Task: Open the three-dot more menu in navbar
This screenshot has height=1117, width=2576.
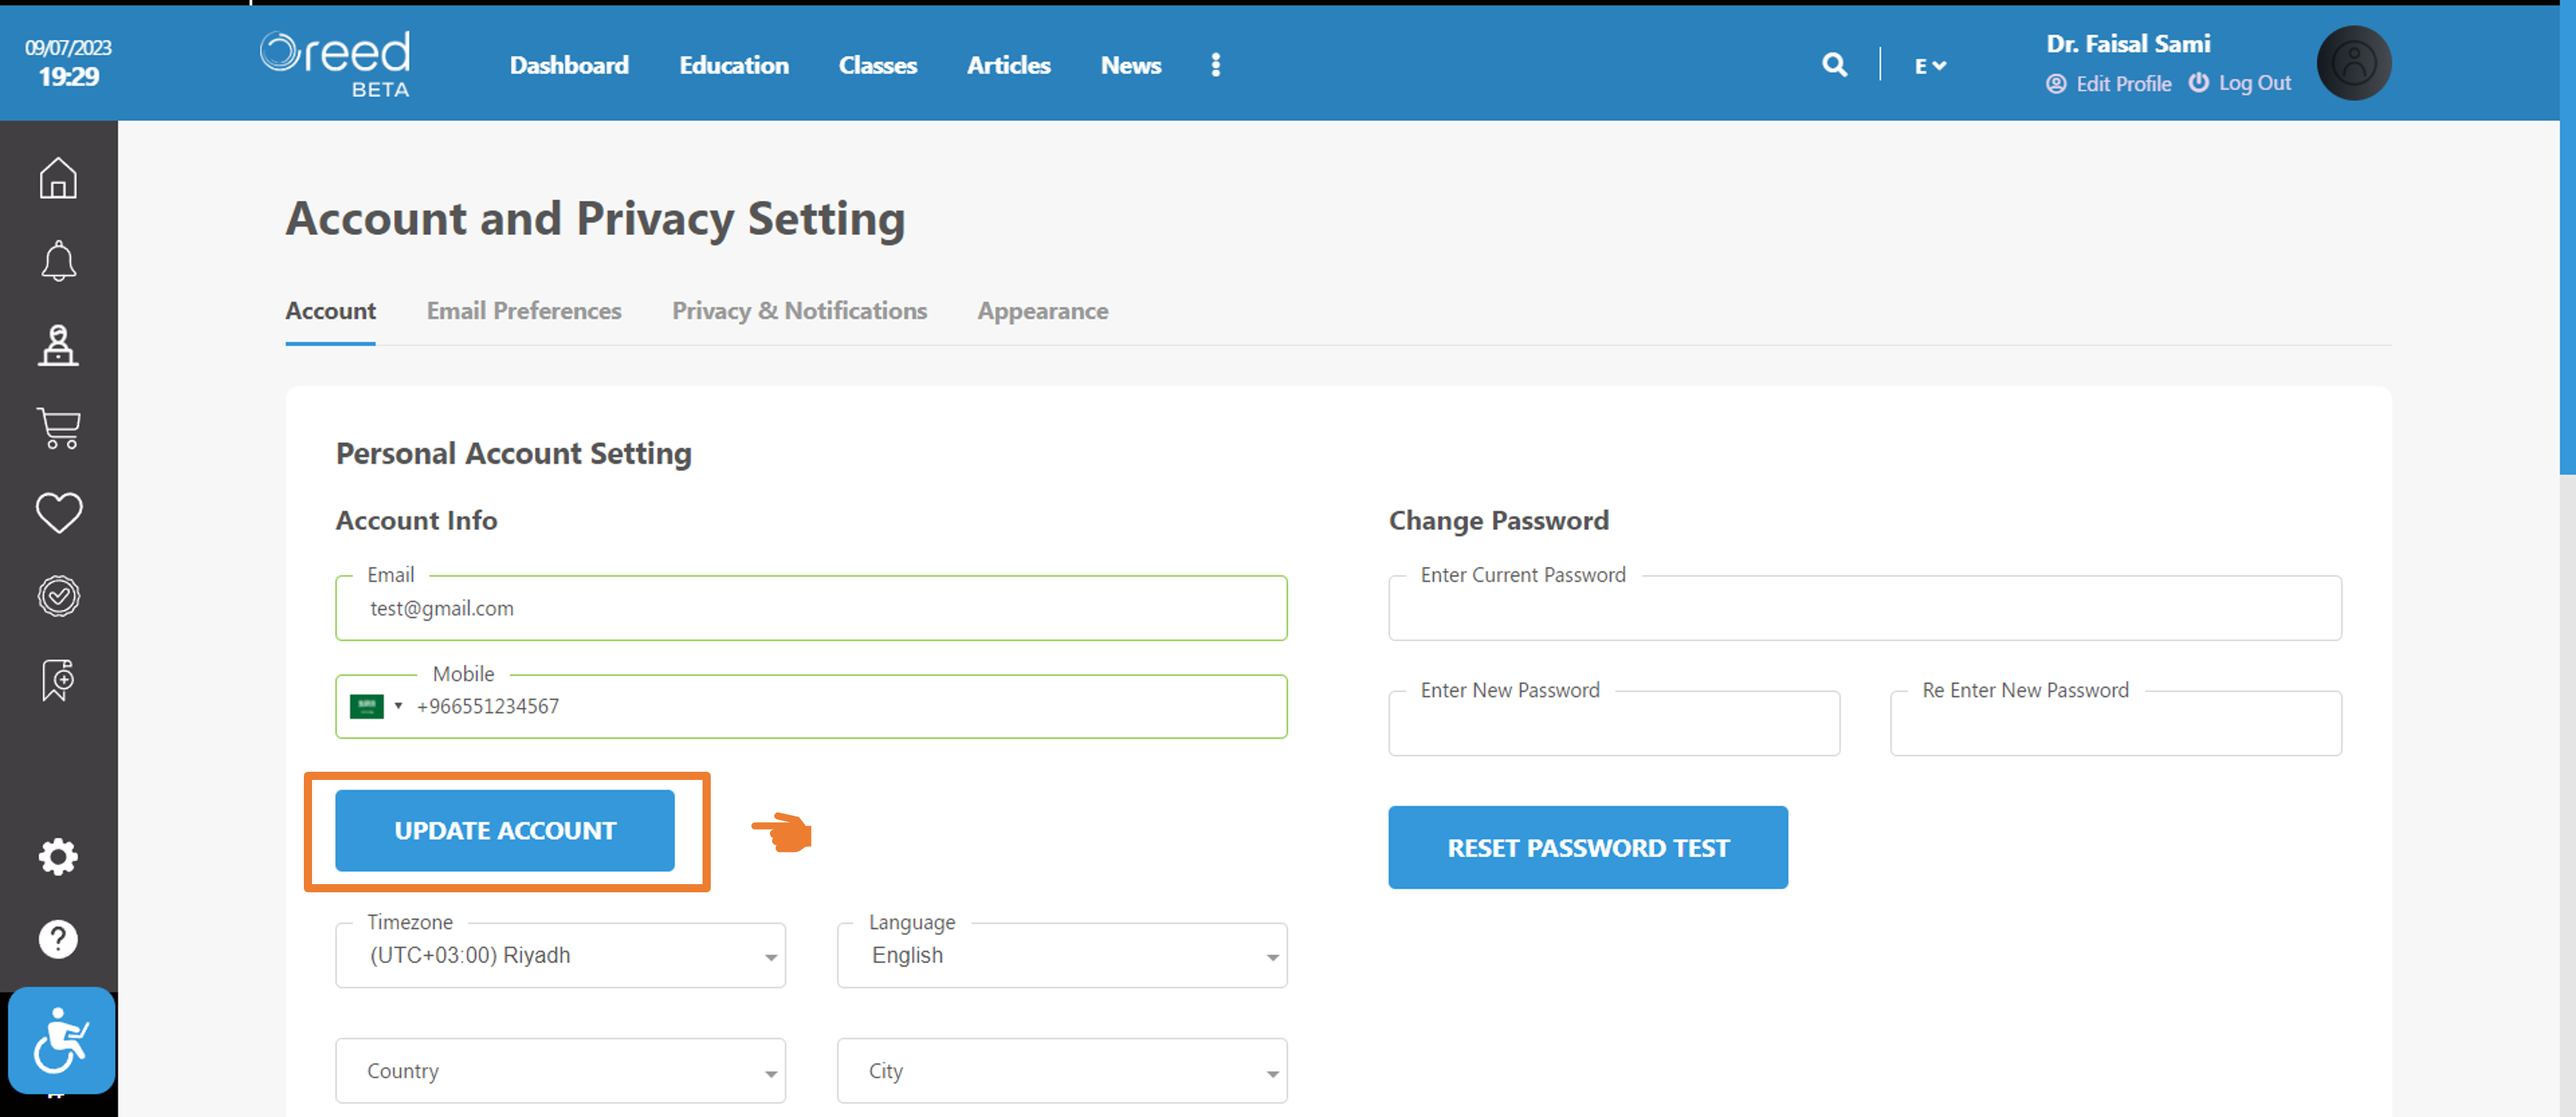Action: (x=1215, y=65)
